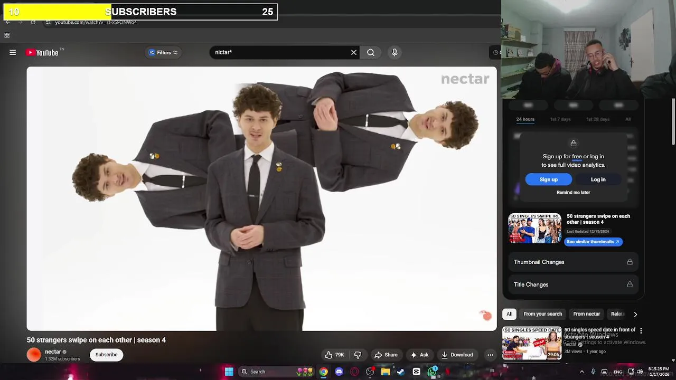Select the All suggestions chip
This screenshot has height=380, width=676.
click(509, 314)
